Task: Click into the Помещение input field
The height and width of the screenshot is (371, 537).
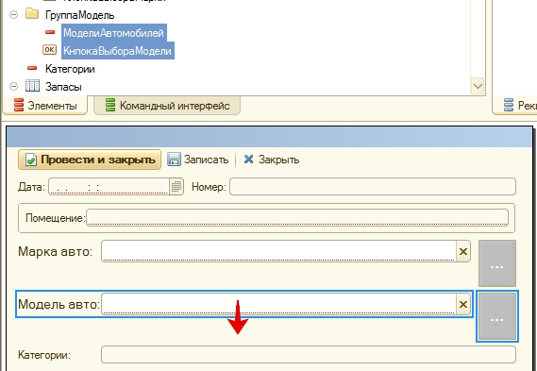Action: [297, 218]
